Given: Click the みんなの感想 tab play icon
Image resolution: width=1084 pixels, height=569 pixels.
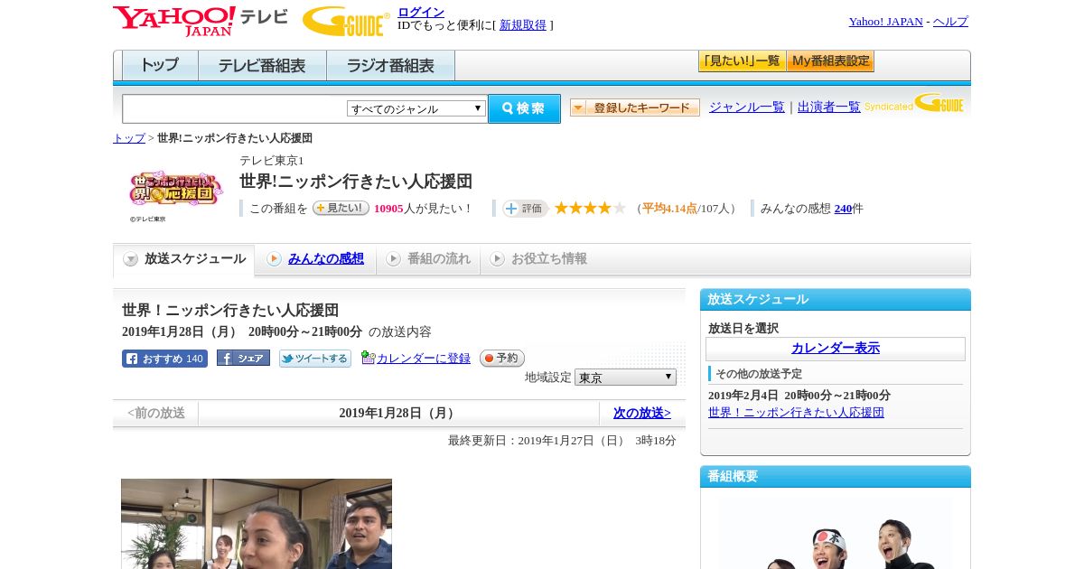Looking at the screenshot, I should 274,259.
